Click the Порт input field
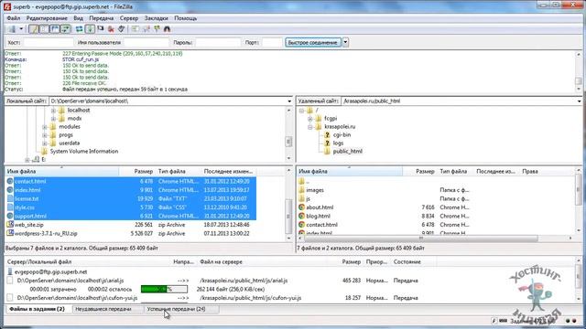Viewport: 586px width, 329px height. 272,43
